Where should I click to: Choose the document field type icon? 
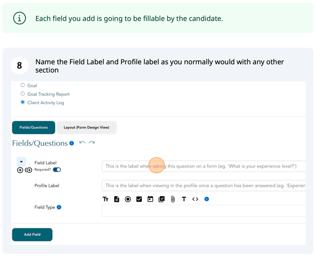(116, 199)
